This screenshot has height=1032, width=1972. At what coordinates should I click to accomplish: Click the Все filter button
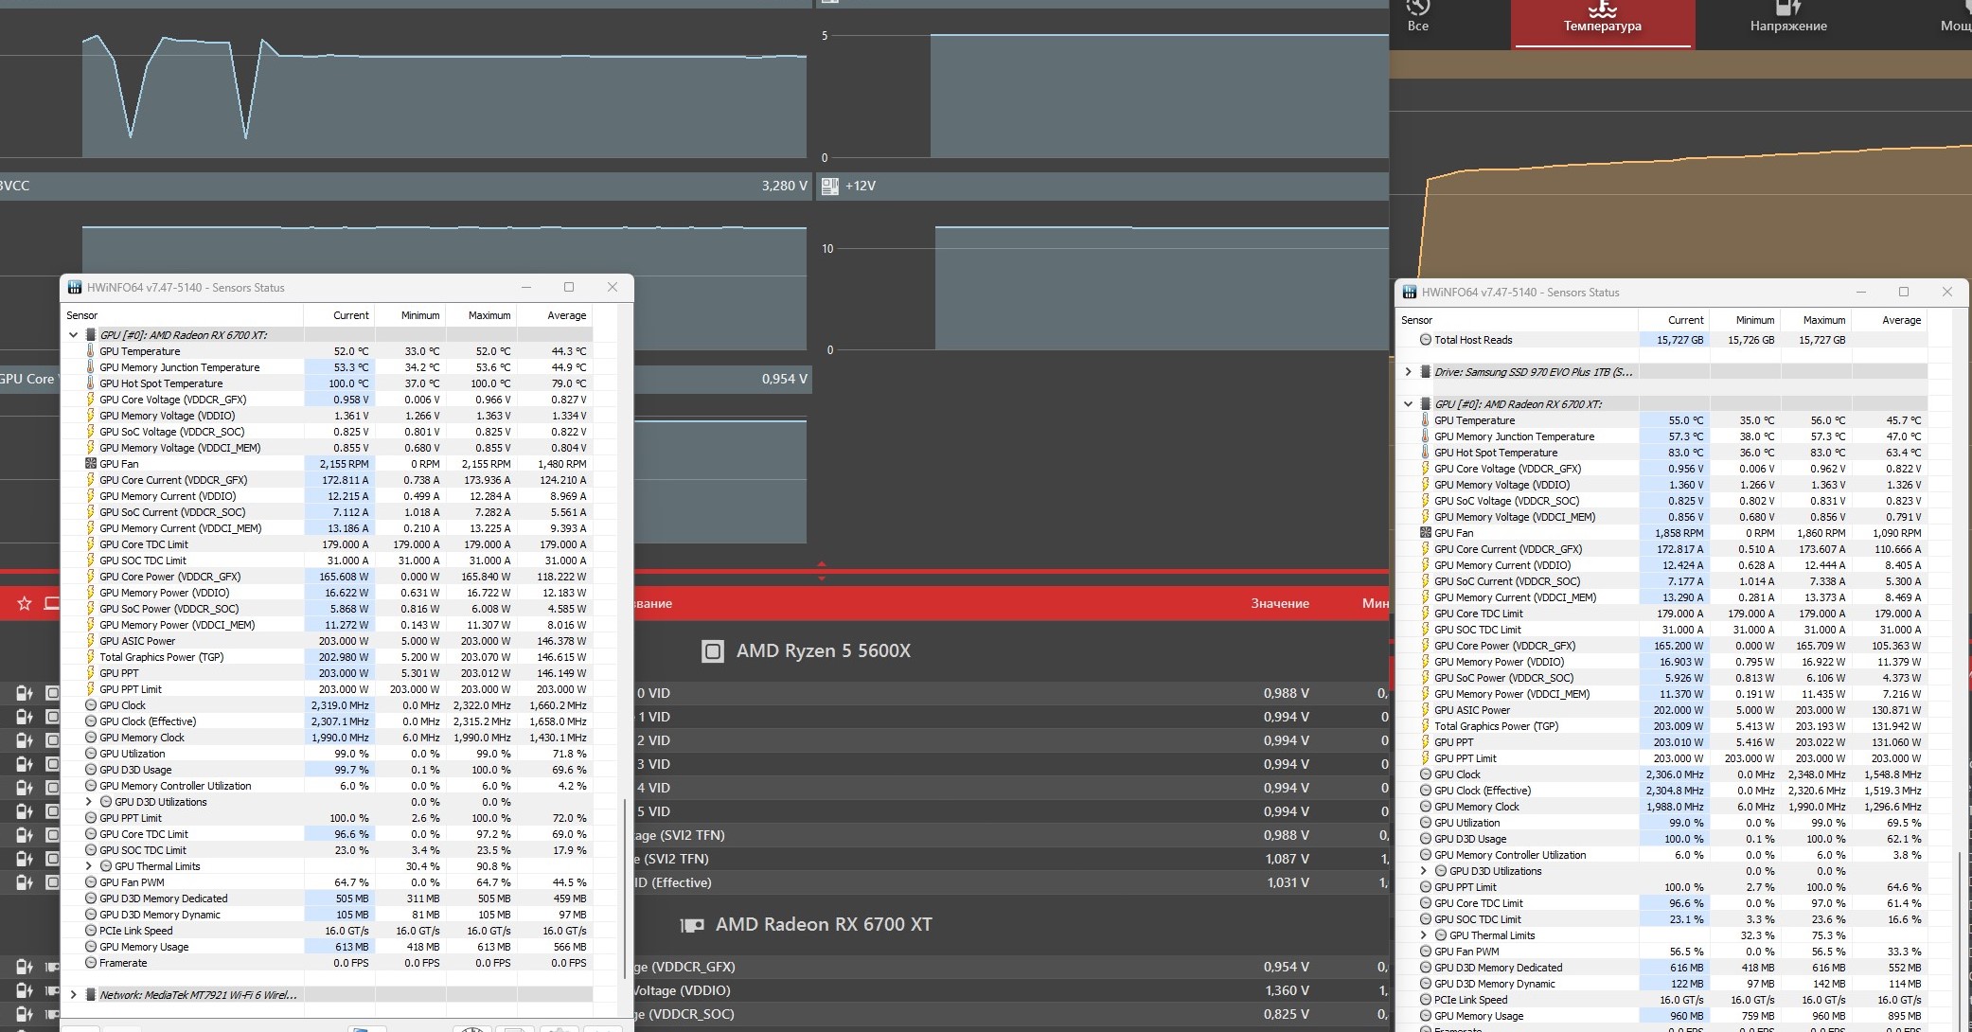tap(1417, 19)
